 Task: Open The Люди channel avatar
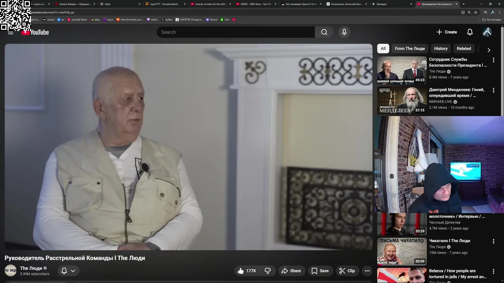pyautogui.click(x=11, y=270)
